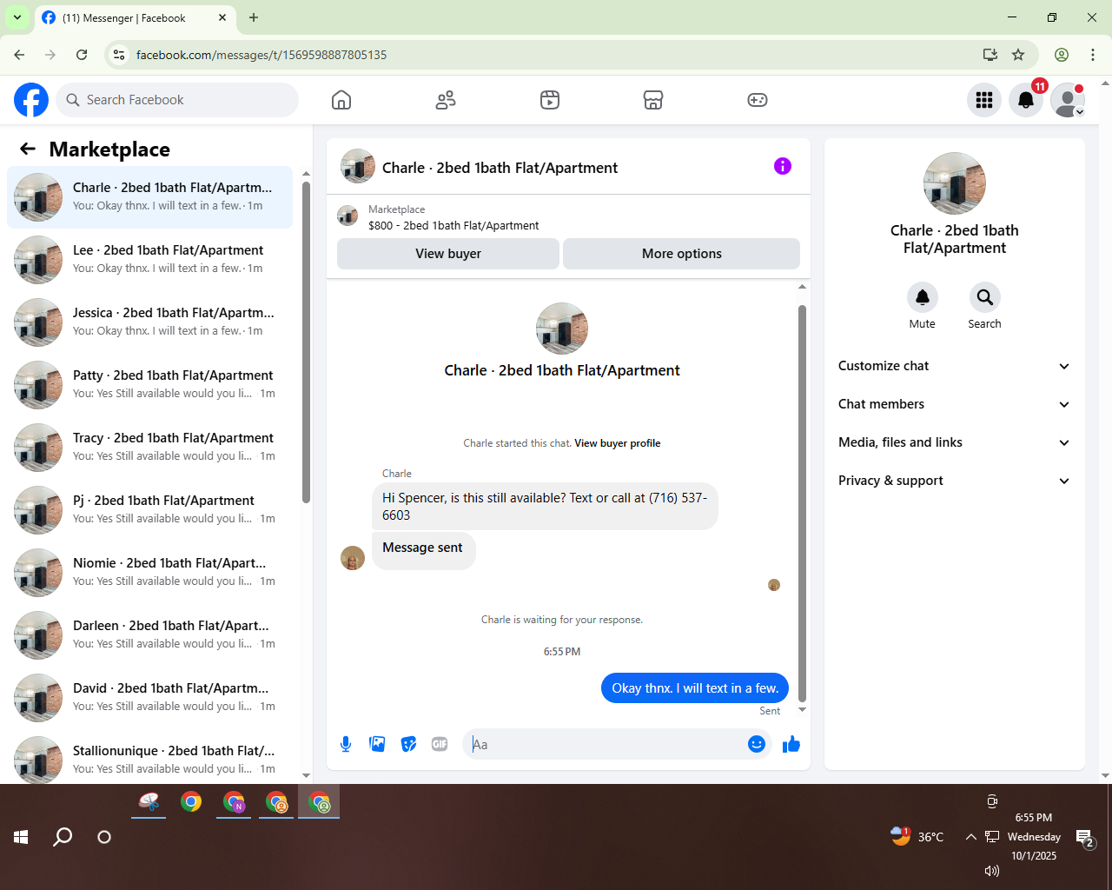The height and width of the screenshot is (890, 1112).
Task: Open the Niomie conversation
Action: tap(150, 573)
